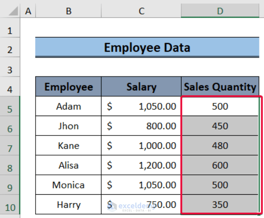The image size is (264, 218).
Task: Select the 600 sales quantity cell
Action: (220, 165)
